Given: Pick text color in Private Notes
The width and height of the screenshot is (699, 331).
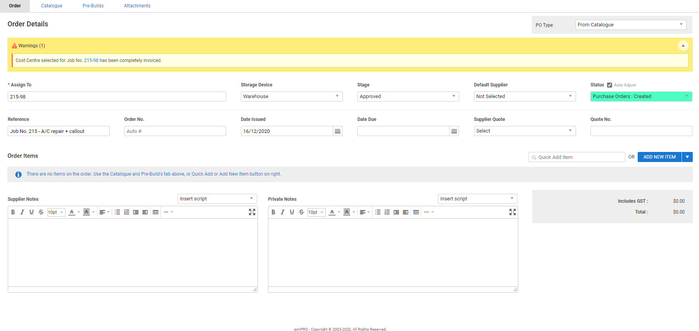Looking at the screenshot, I should [x=332, y=212].
